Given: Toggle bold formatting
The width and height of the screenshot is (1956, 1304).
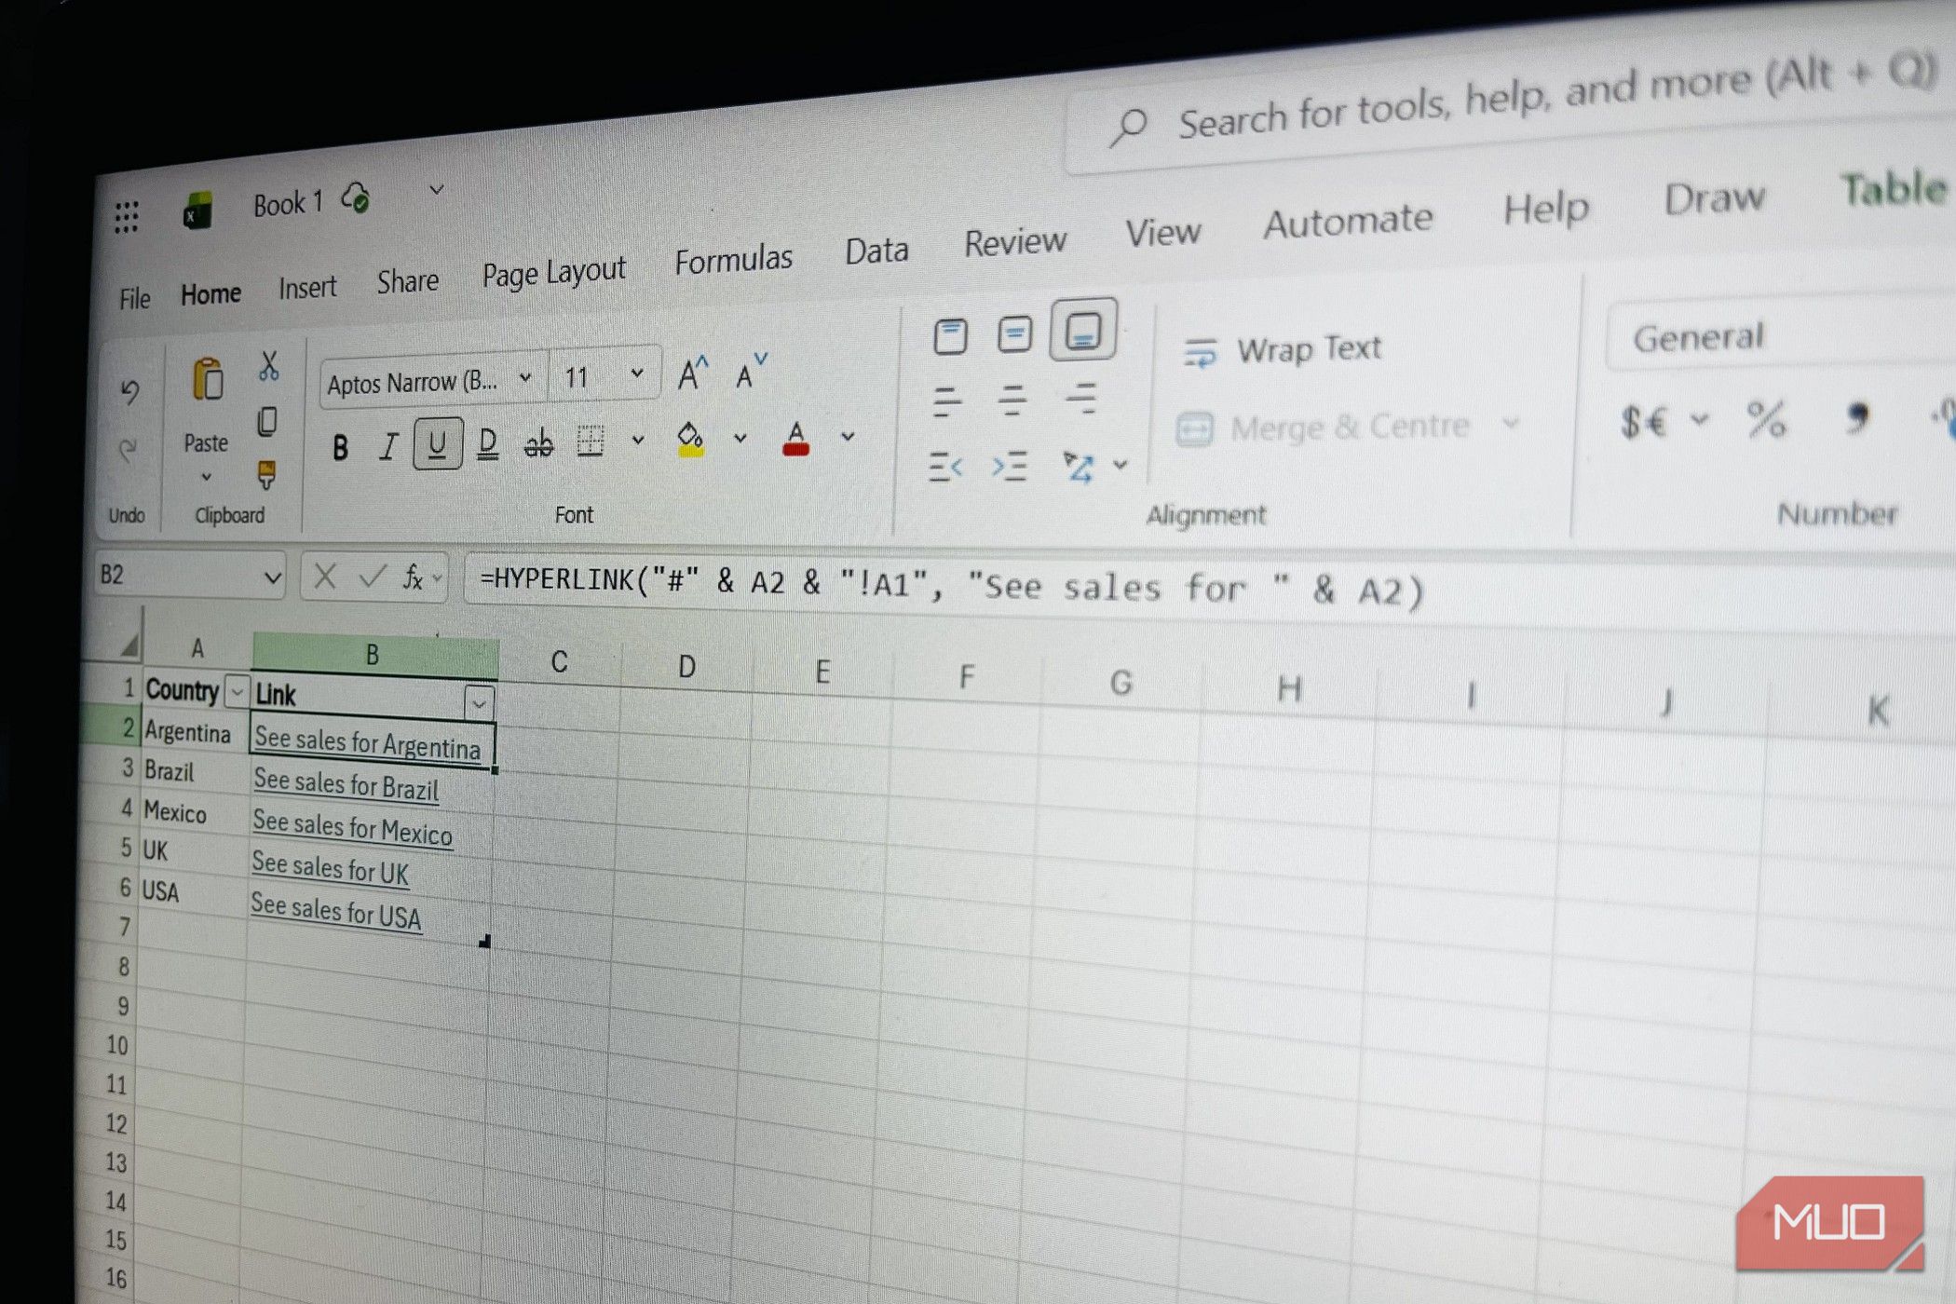Looking at the screenshot, I should 340,449.
